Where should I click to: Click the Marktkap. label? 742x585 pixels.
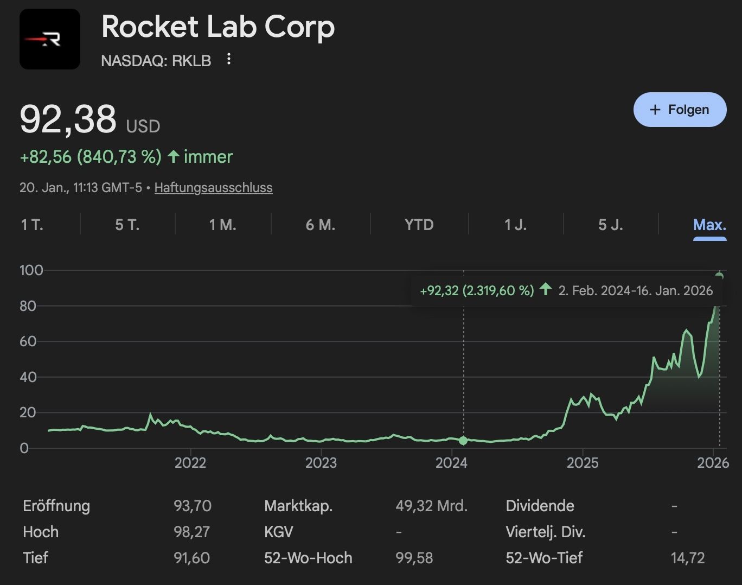pos(298,506)
